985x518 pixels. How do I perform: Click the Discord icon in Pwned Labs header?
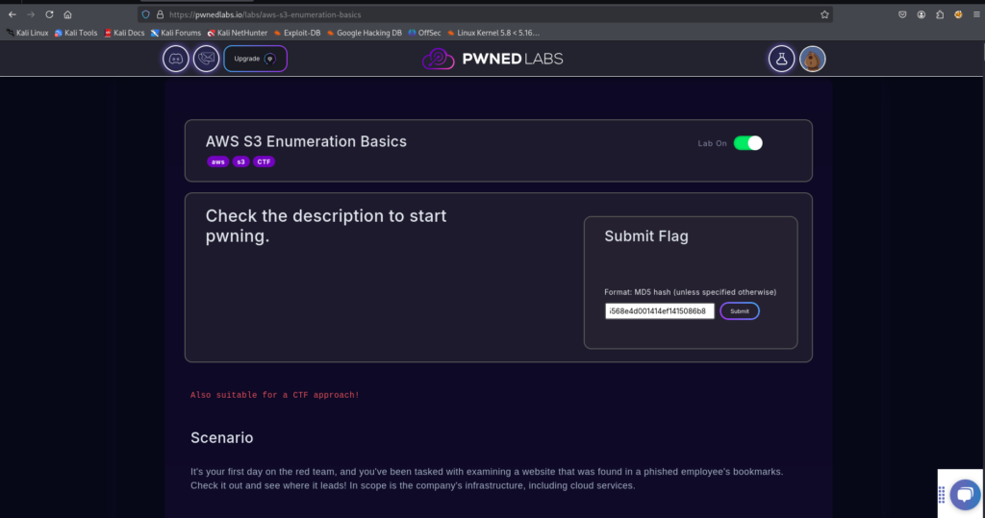(x=176, y=59)
